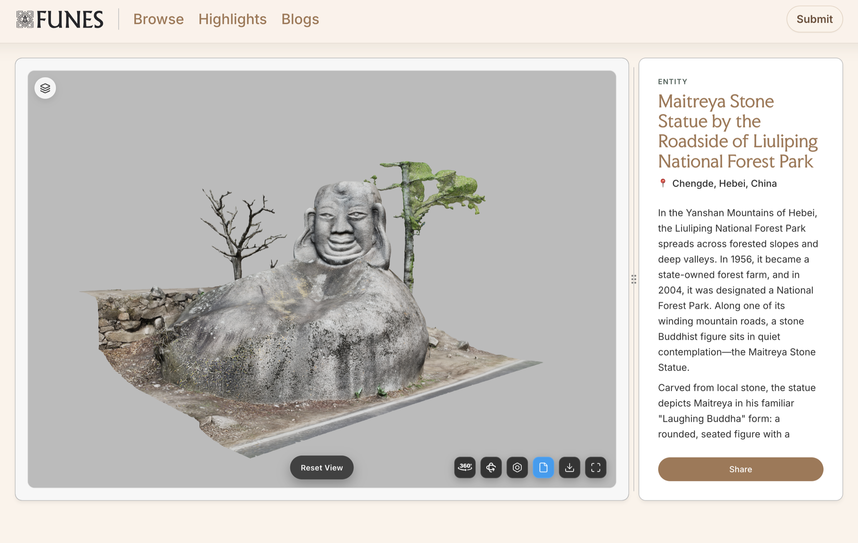The width and height of the screenshot is (858, 543).
Task: Select the orbit rotation control icon
Action: click(x=491, y=467)
